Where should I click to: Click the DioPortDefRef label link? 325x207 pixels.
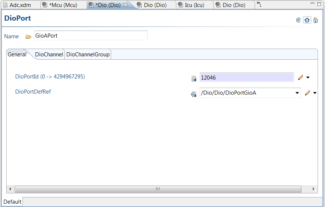click(33, 92)
